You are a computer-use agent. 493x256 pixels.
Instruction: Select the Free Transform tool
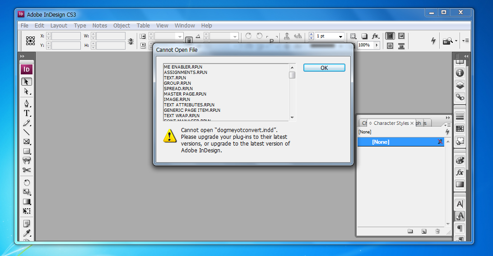click(x=26, y=211)
